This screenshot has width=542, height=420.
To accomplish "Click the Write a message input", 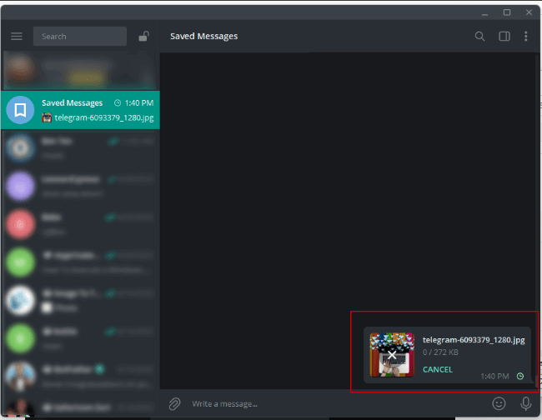I will (337, 404).
